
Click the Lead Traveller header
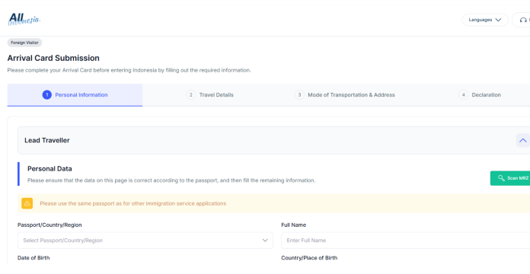274,140
